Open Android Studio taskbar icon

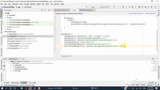[x=30, y=88]
